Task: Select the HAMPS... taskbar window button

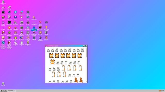Action: tap(11, 91)
